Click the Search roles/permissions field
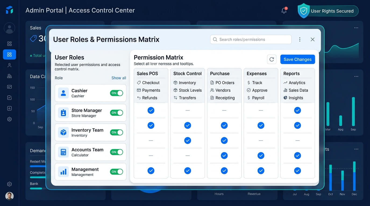The width and height of the screenshot is (370, 206). [251, 39]
